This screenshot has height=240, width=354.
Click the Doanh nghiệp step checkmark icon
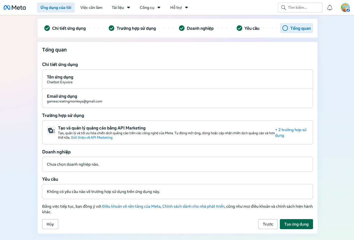[182, 28]
